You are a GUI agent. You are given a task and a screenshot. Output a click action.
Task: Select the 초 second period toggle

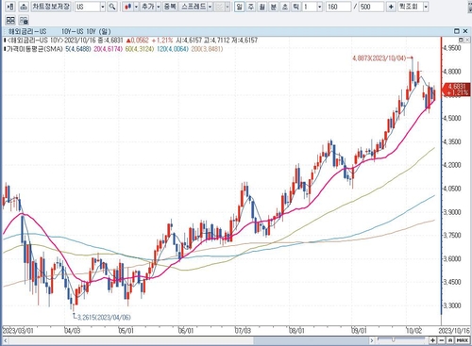(284, 7)
